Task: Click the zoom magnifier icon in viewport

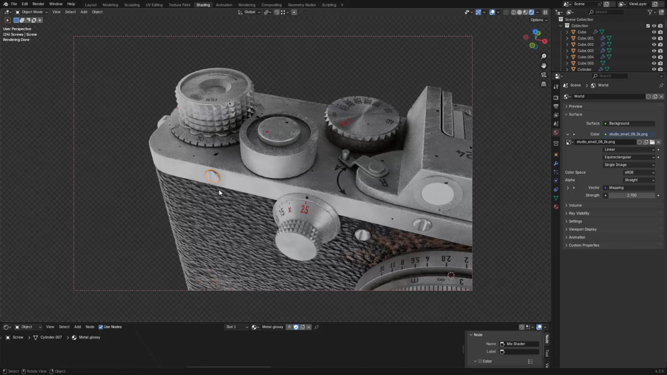Action: (x=544, y=56)
